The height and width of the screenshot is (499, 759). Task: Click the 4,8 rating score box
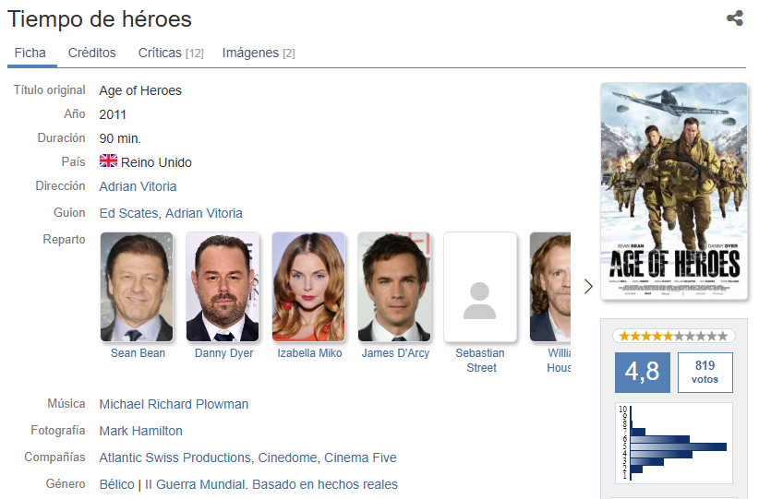coord(643,372)
